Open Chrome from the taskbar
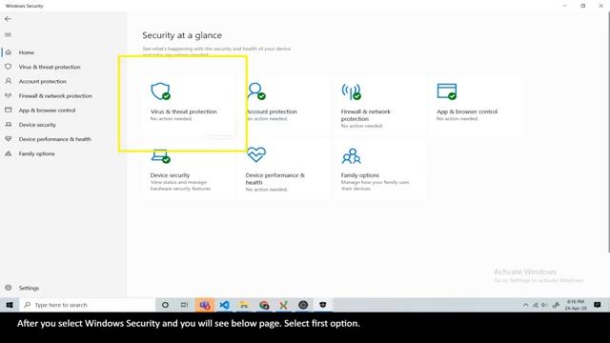The width and height of the screenshot is (610, 343). click(264, 305)
